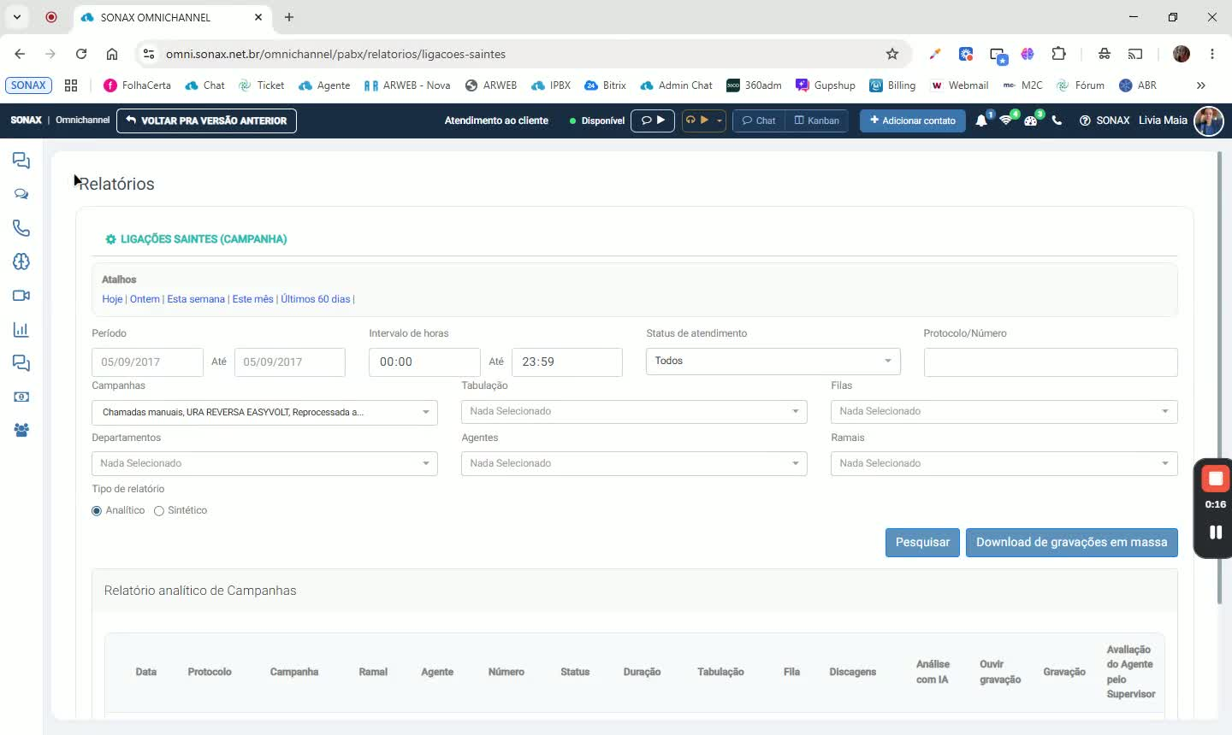The height and width of the screenshot is (735, 1232).
Task: Select the Analítico report type
Action: [97, 510]
